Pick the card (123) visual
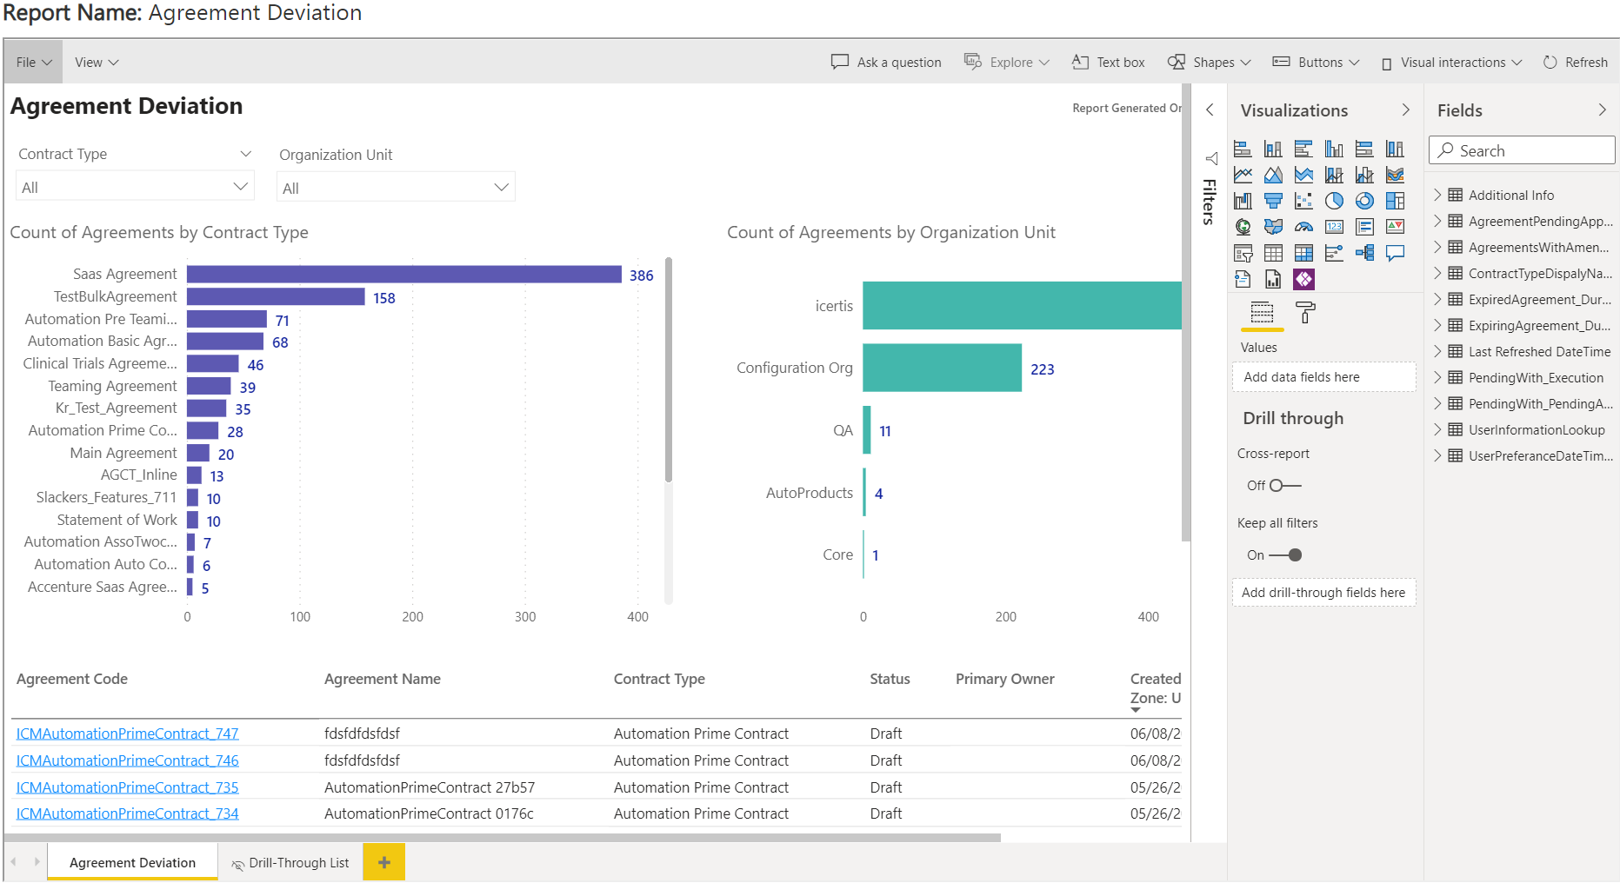The image size is (1620, 883). 1334,227
